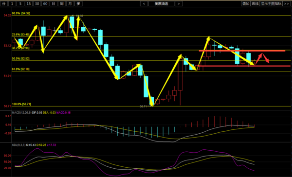Switch to the 15-minute period
This screenshot has width=292, height=177.
(29, 3)
